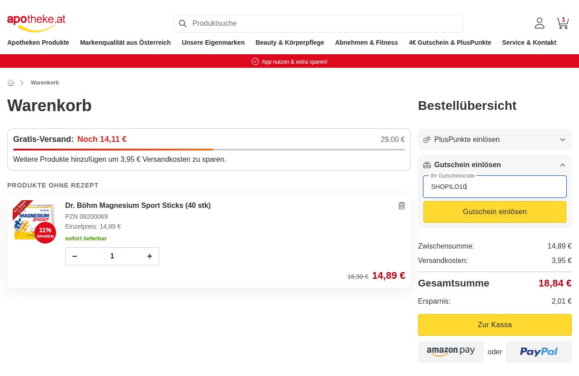
Task: Collapse Gutschein einlösen section
Action: (x=495, y=165)
